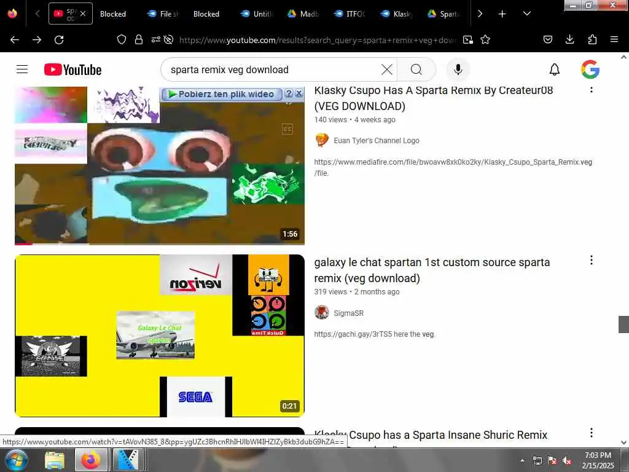Open more actions for Sparta Insane Shuric video
This screenshot has height=472, width=629.
tap(592, 433)
